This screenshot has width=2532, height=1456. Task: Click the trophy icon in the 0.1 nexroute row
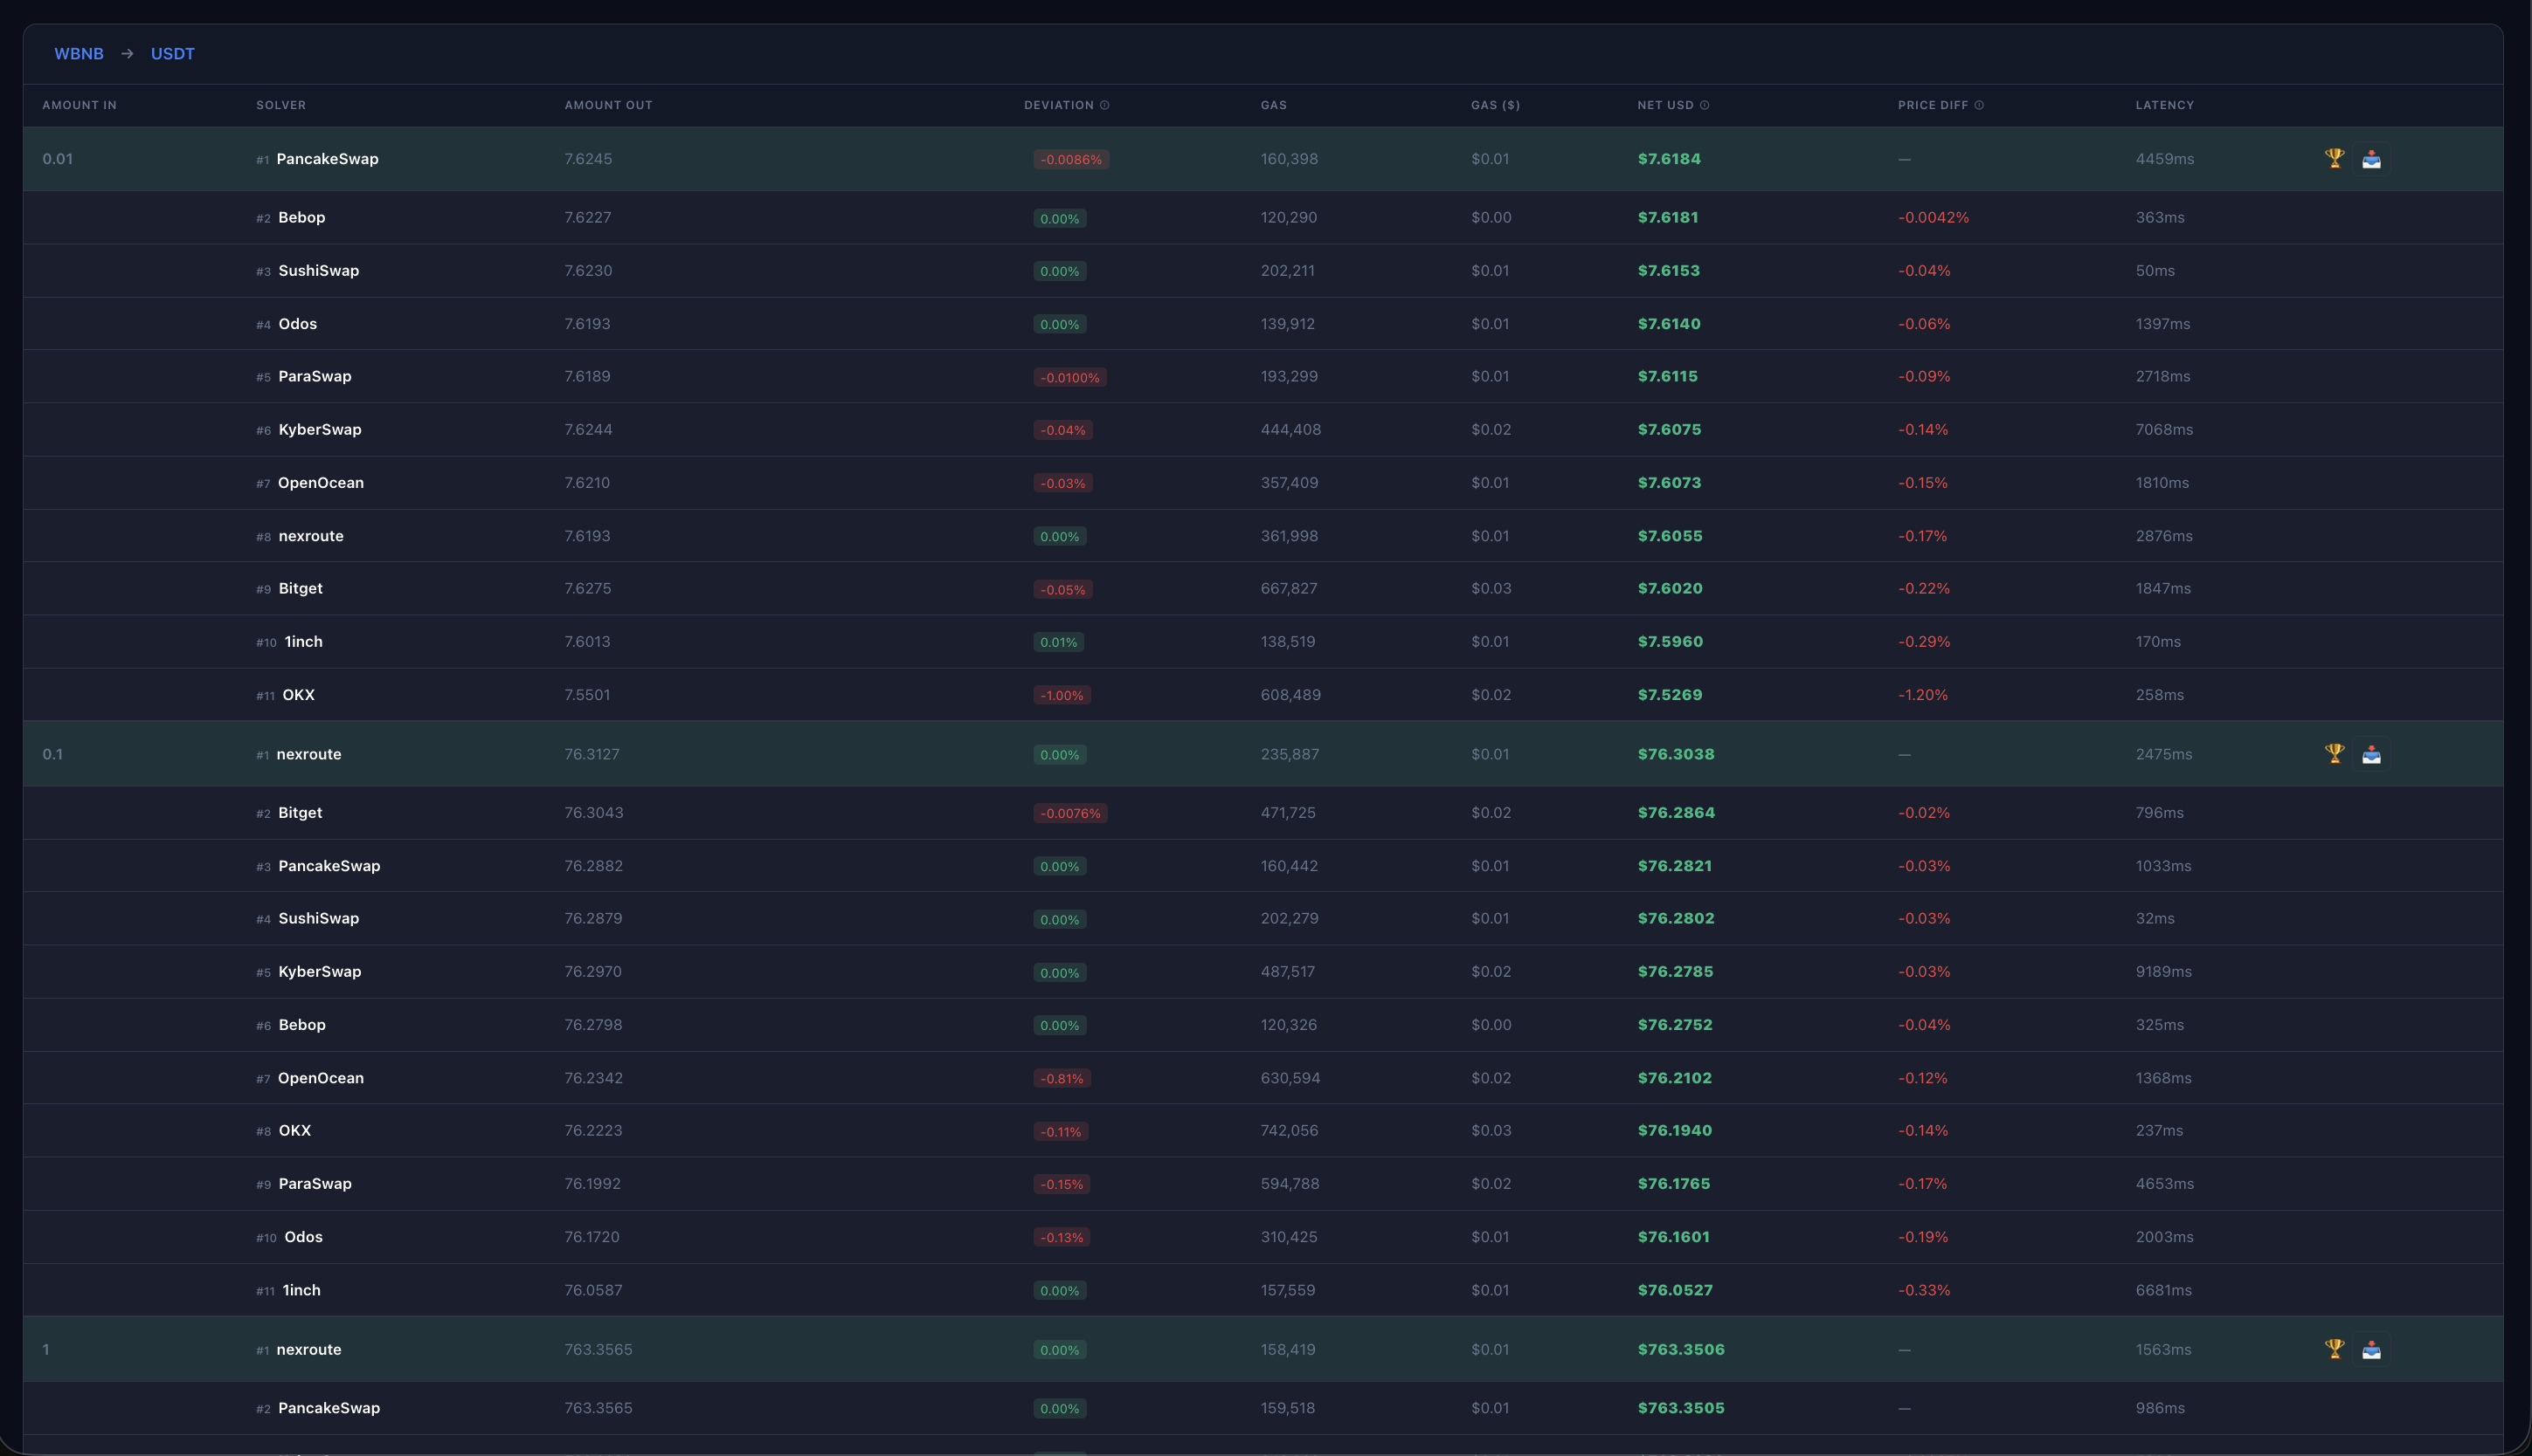click(x=2334, y=753)
